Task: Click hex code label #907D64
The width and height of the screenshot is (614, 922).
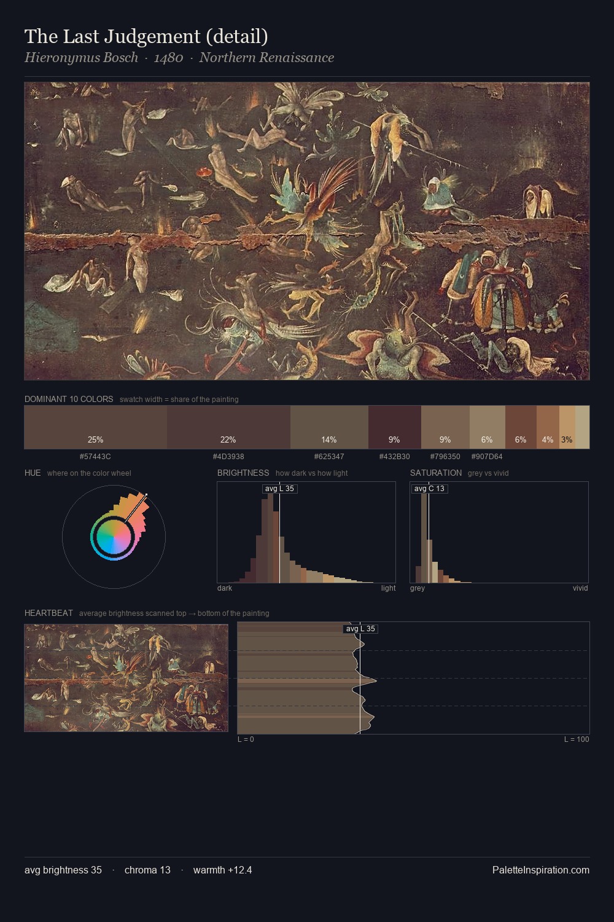Action: tap(487, 457)
